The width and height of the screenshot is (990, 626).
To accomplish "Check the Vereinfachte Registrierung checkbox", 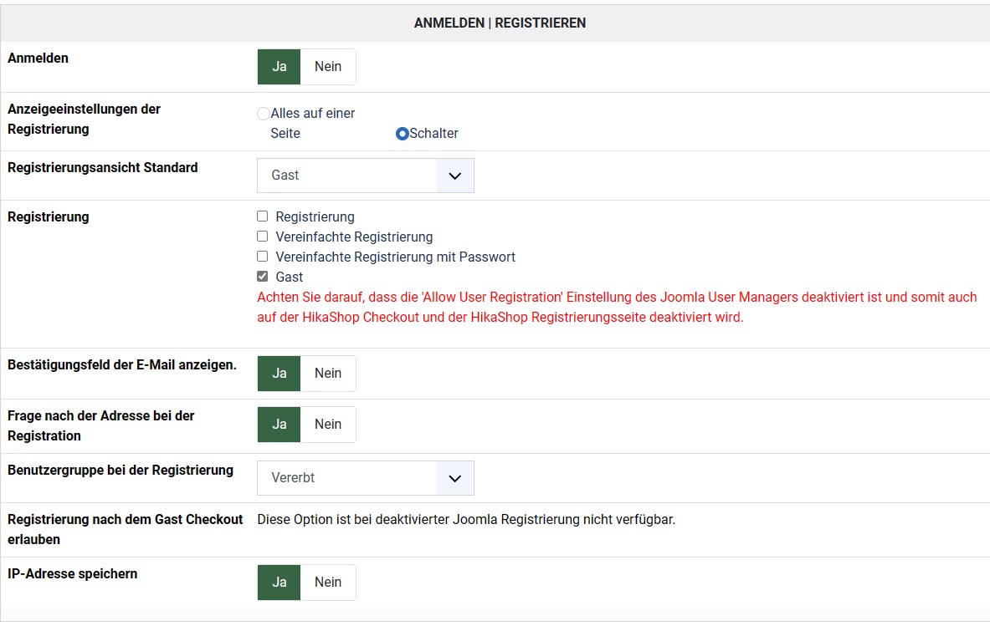I will (x=263, y=237).
